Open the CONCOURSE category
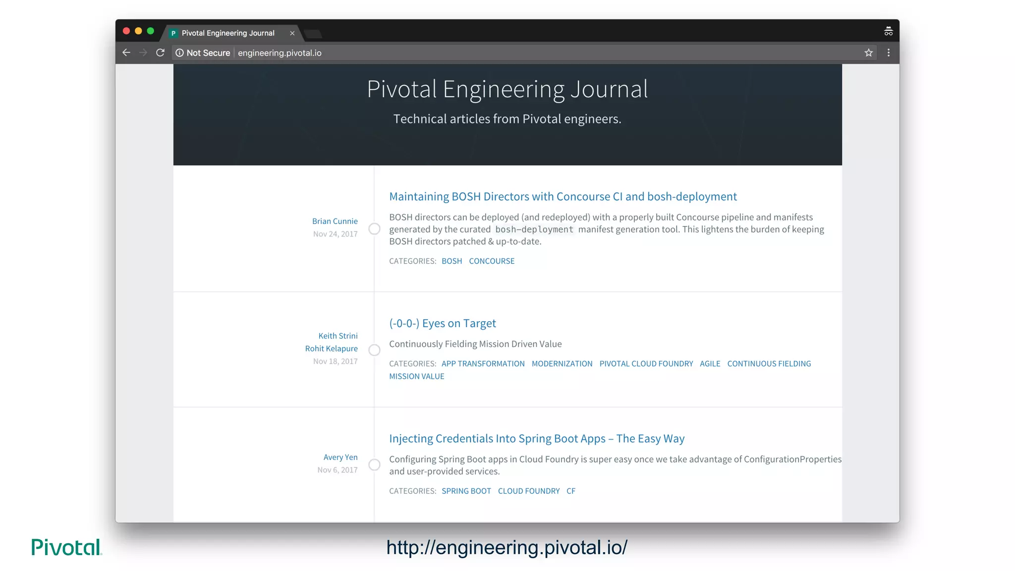1015x571 pixels. pos(492,261)
